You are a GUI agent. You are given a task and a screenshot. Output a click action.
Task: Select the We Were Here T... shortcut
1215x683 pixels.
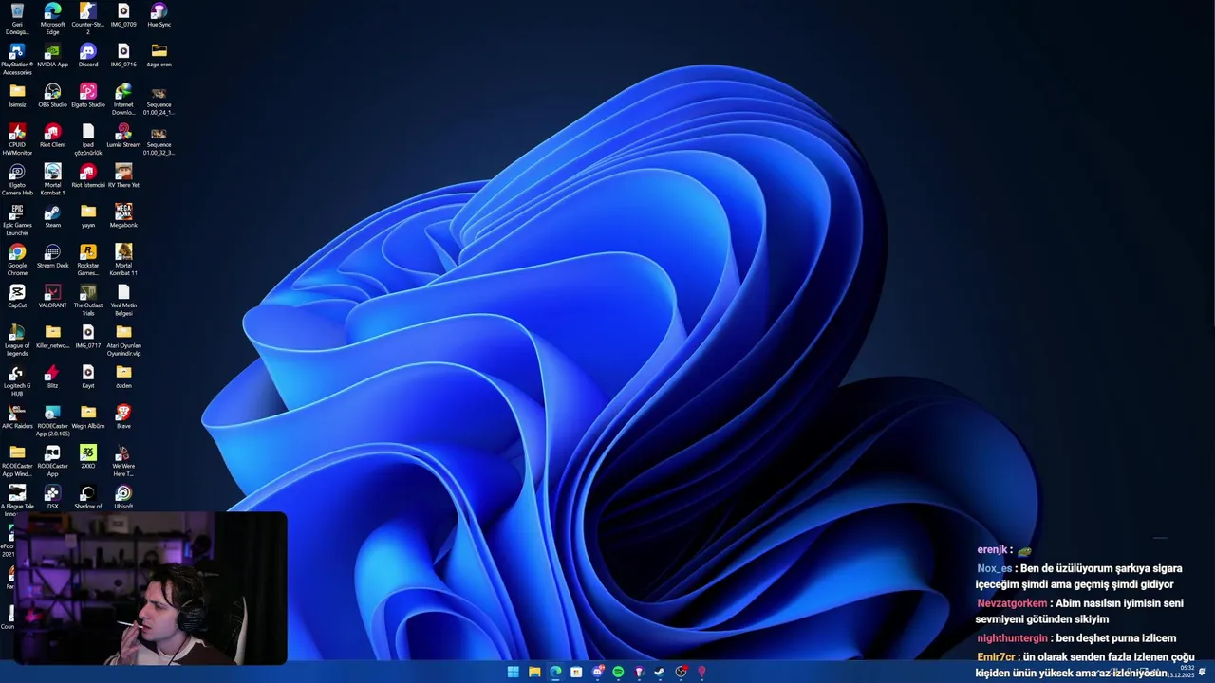pyautogui.click(x=123, y=461)
